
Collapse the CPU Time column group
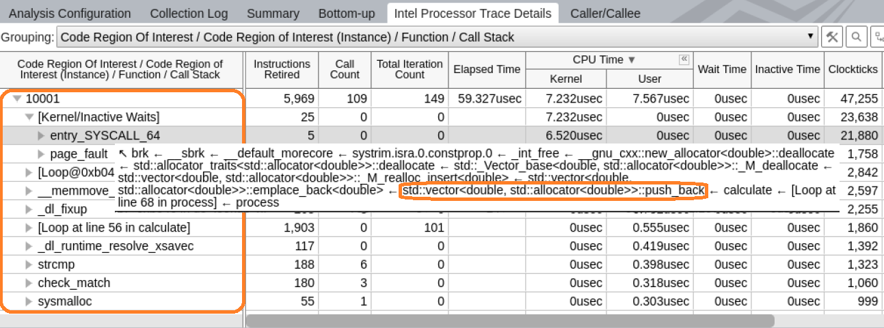pos(684,60)
